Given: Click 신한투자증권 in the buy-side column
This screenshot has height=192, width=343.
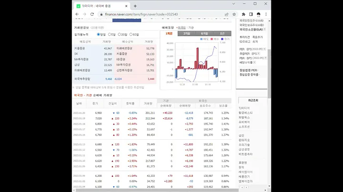Looking at the screenshot, I should (x=124, y=70).
